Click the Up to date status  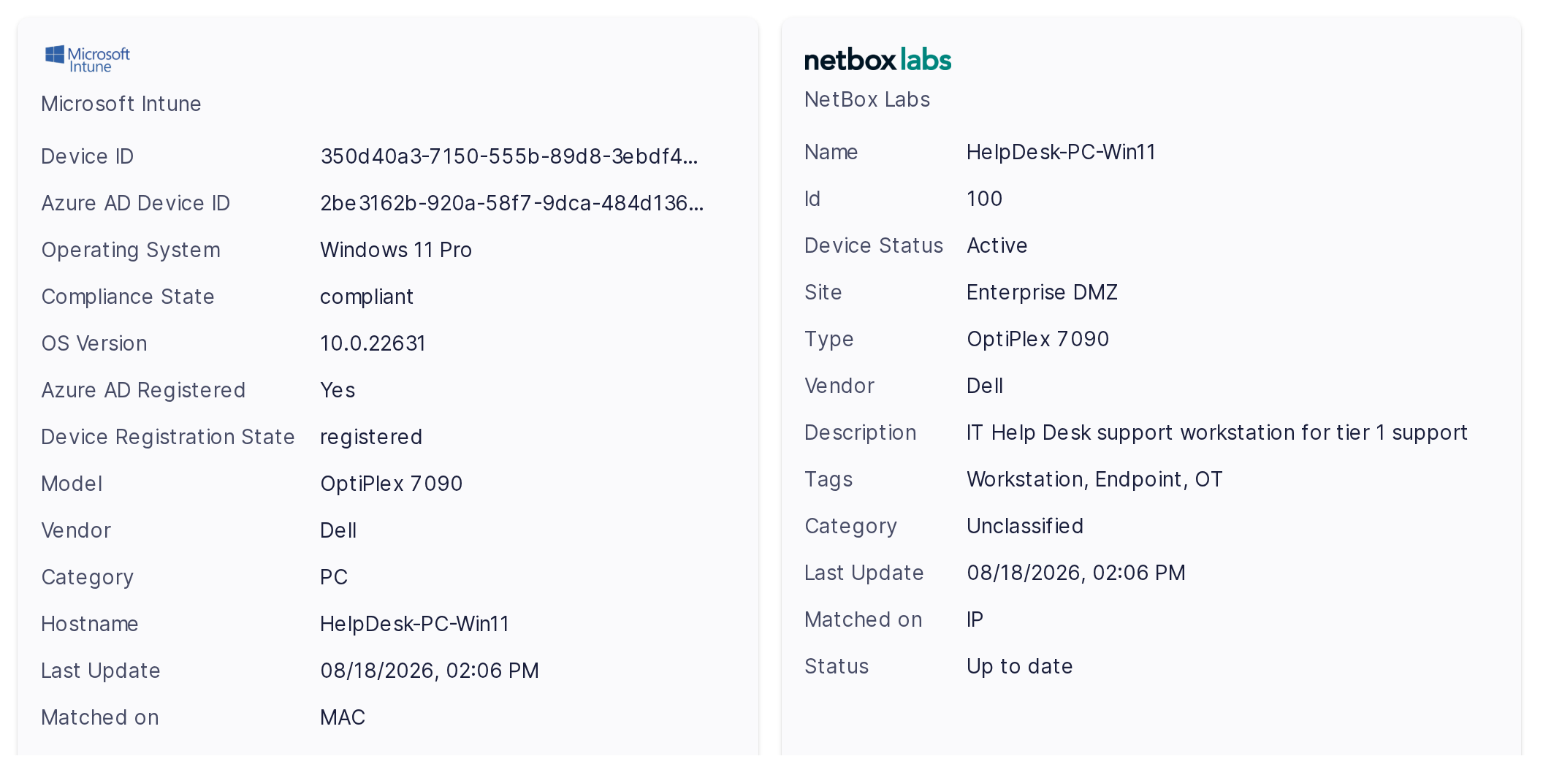pyautogui.click(x=1020, y=666)
